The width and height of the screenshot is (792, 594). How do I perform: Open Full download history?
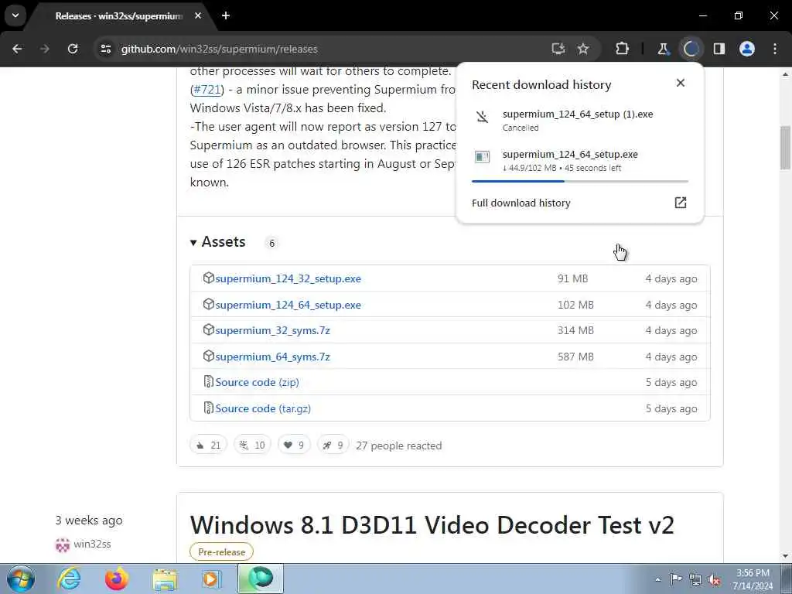[521, 203]
